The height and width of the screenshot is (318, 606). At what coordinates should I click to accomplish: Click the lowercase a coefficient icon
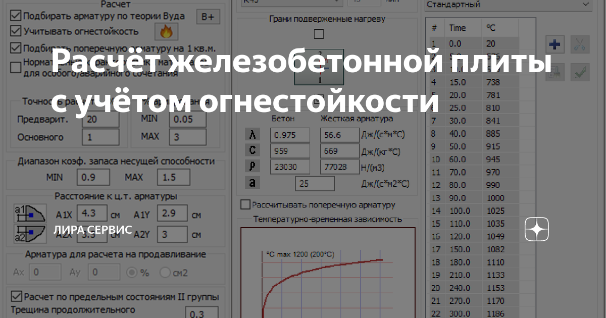[252, 183]
